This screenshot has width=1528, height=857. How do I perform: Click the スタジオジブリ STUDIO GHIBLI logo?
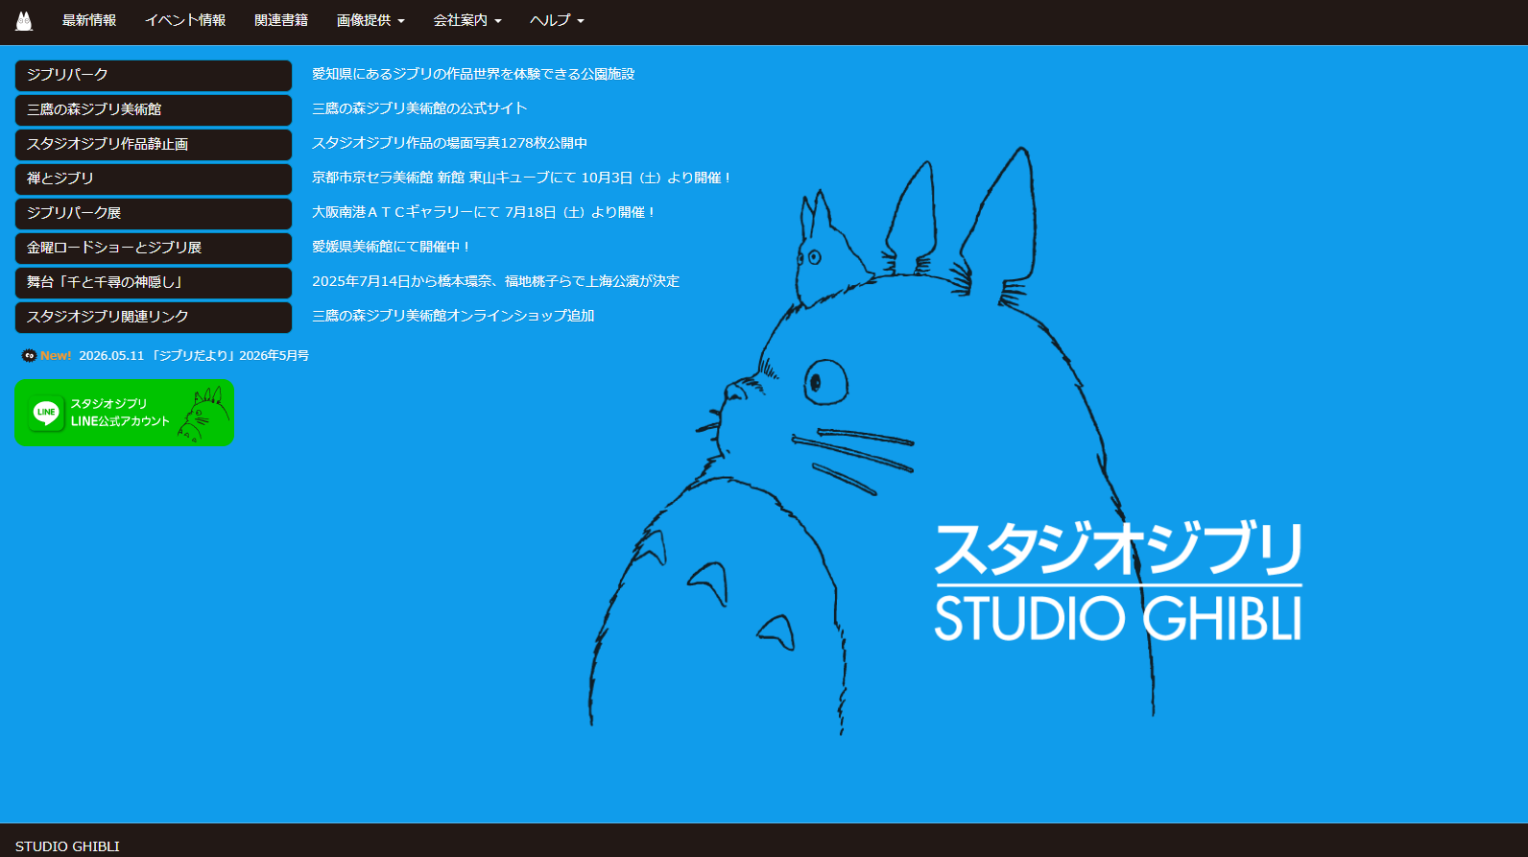[1118, 583]
